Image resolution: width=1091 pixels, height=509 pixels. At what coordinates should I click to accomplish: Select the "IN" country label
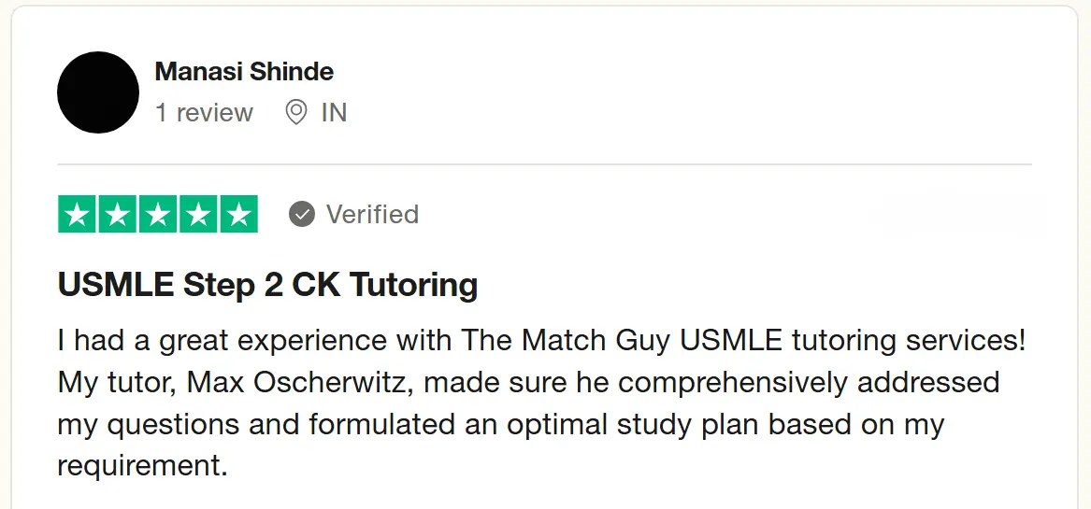pos(334,113)
